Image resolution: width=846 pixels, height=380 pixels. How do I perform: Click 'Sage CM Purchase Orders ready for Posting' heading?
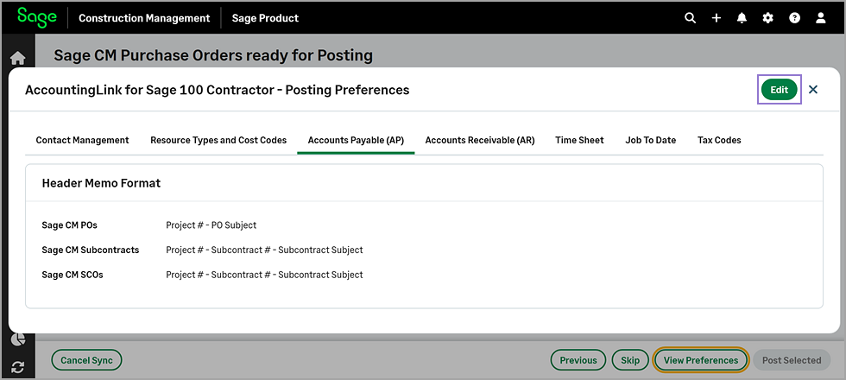(x=213, y=55)
